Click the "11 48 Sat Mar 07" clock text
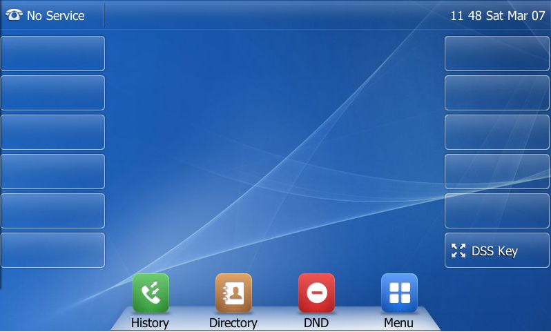 498,16
